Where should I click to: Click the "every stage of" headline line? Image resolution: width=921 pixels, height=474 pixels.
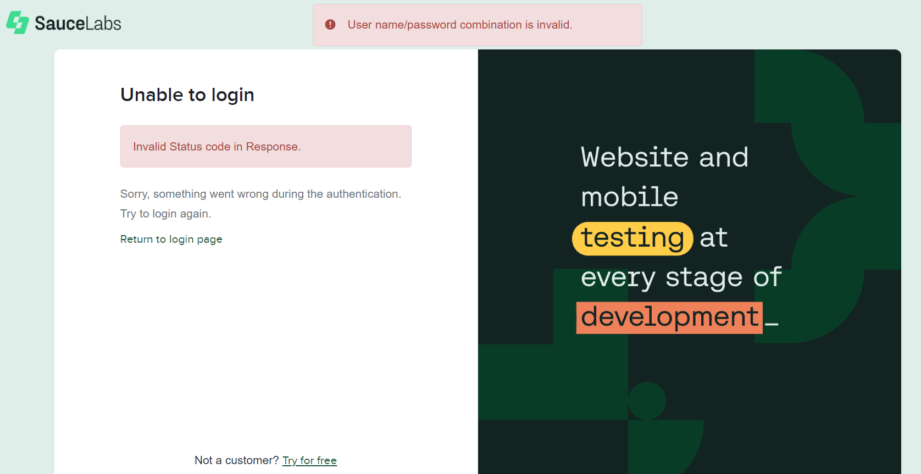(681, 277)
